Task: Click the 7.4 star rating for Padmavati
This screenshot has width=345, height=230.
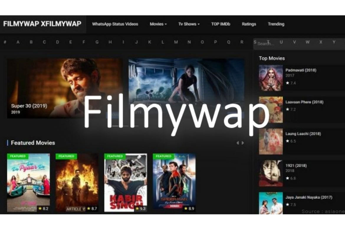Action: point(291,83)
